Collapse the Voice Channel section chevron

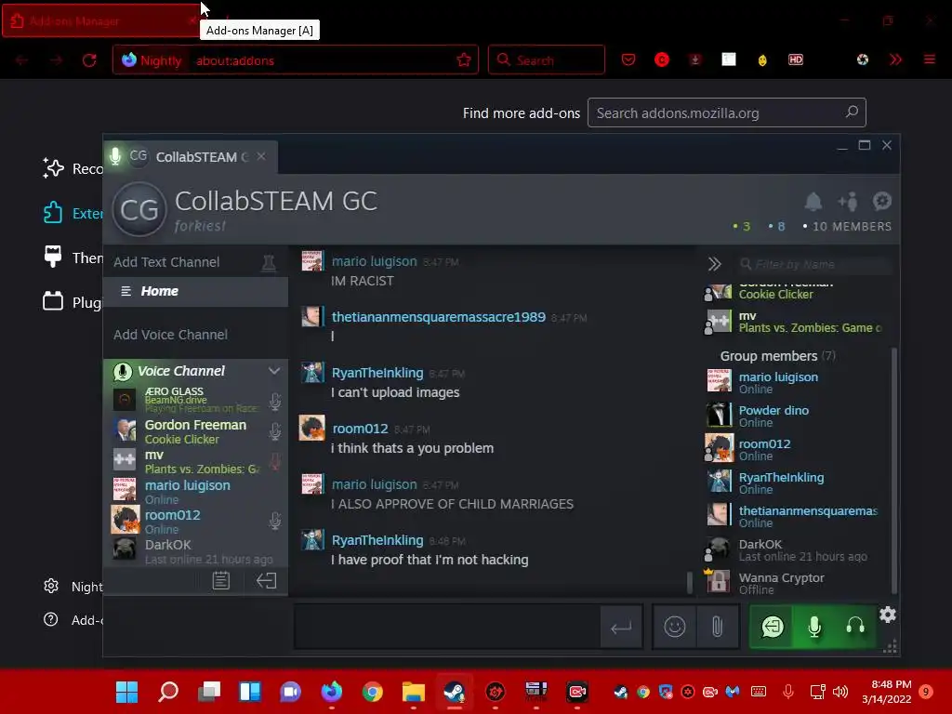274,371
